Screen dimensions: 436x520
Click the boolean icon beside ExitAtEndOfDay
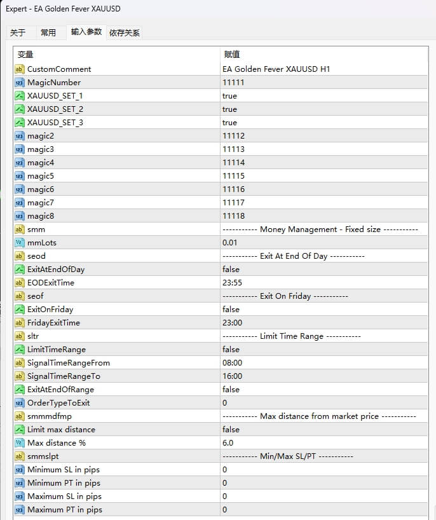click(19, 269)
